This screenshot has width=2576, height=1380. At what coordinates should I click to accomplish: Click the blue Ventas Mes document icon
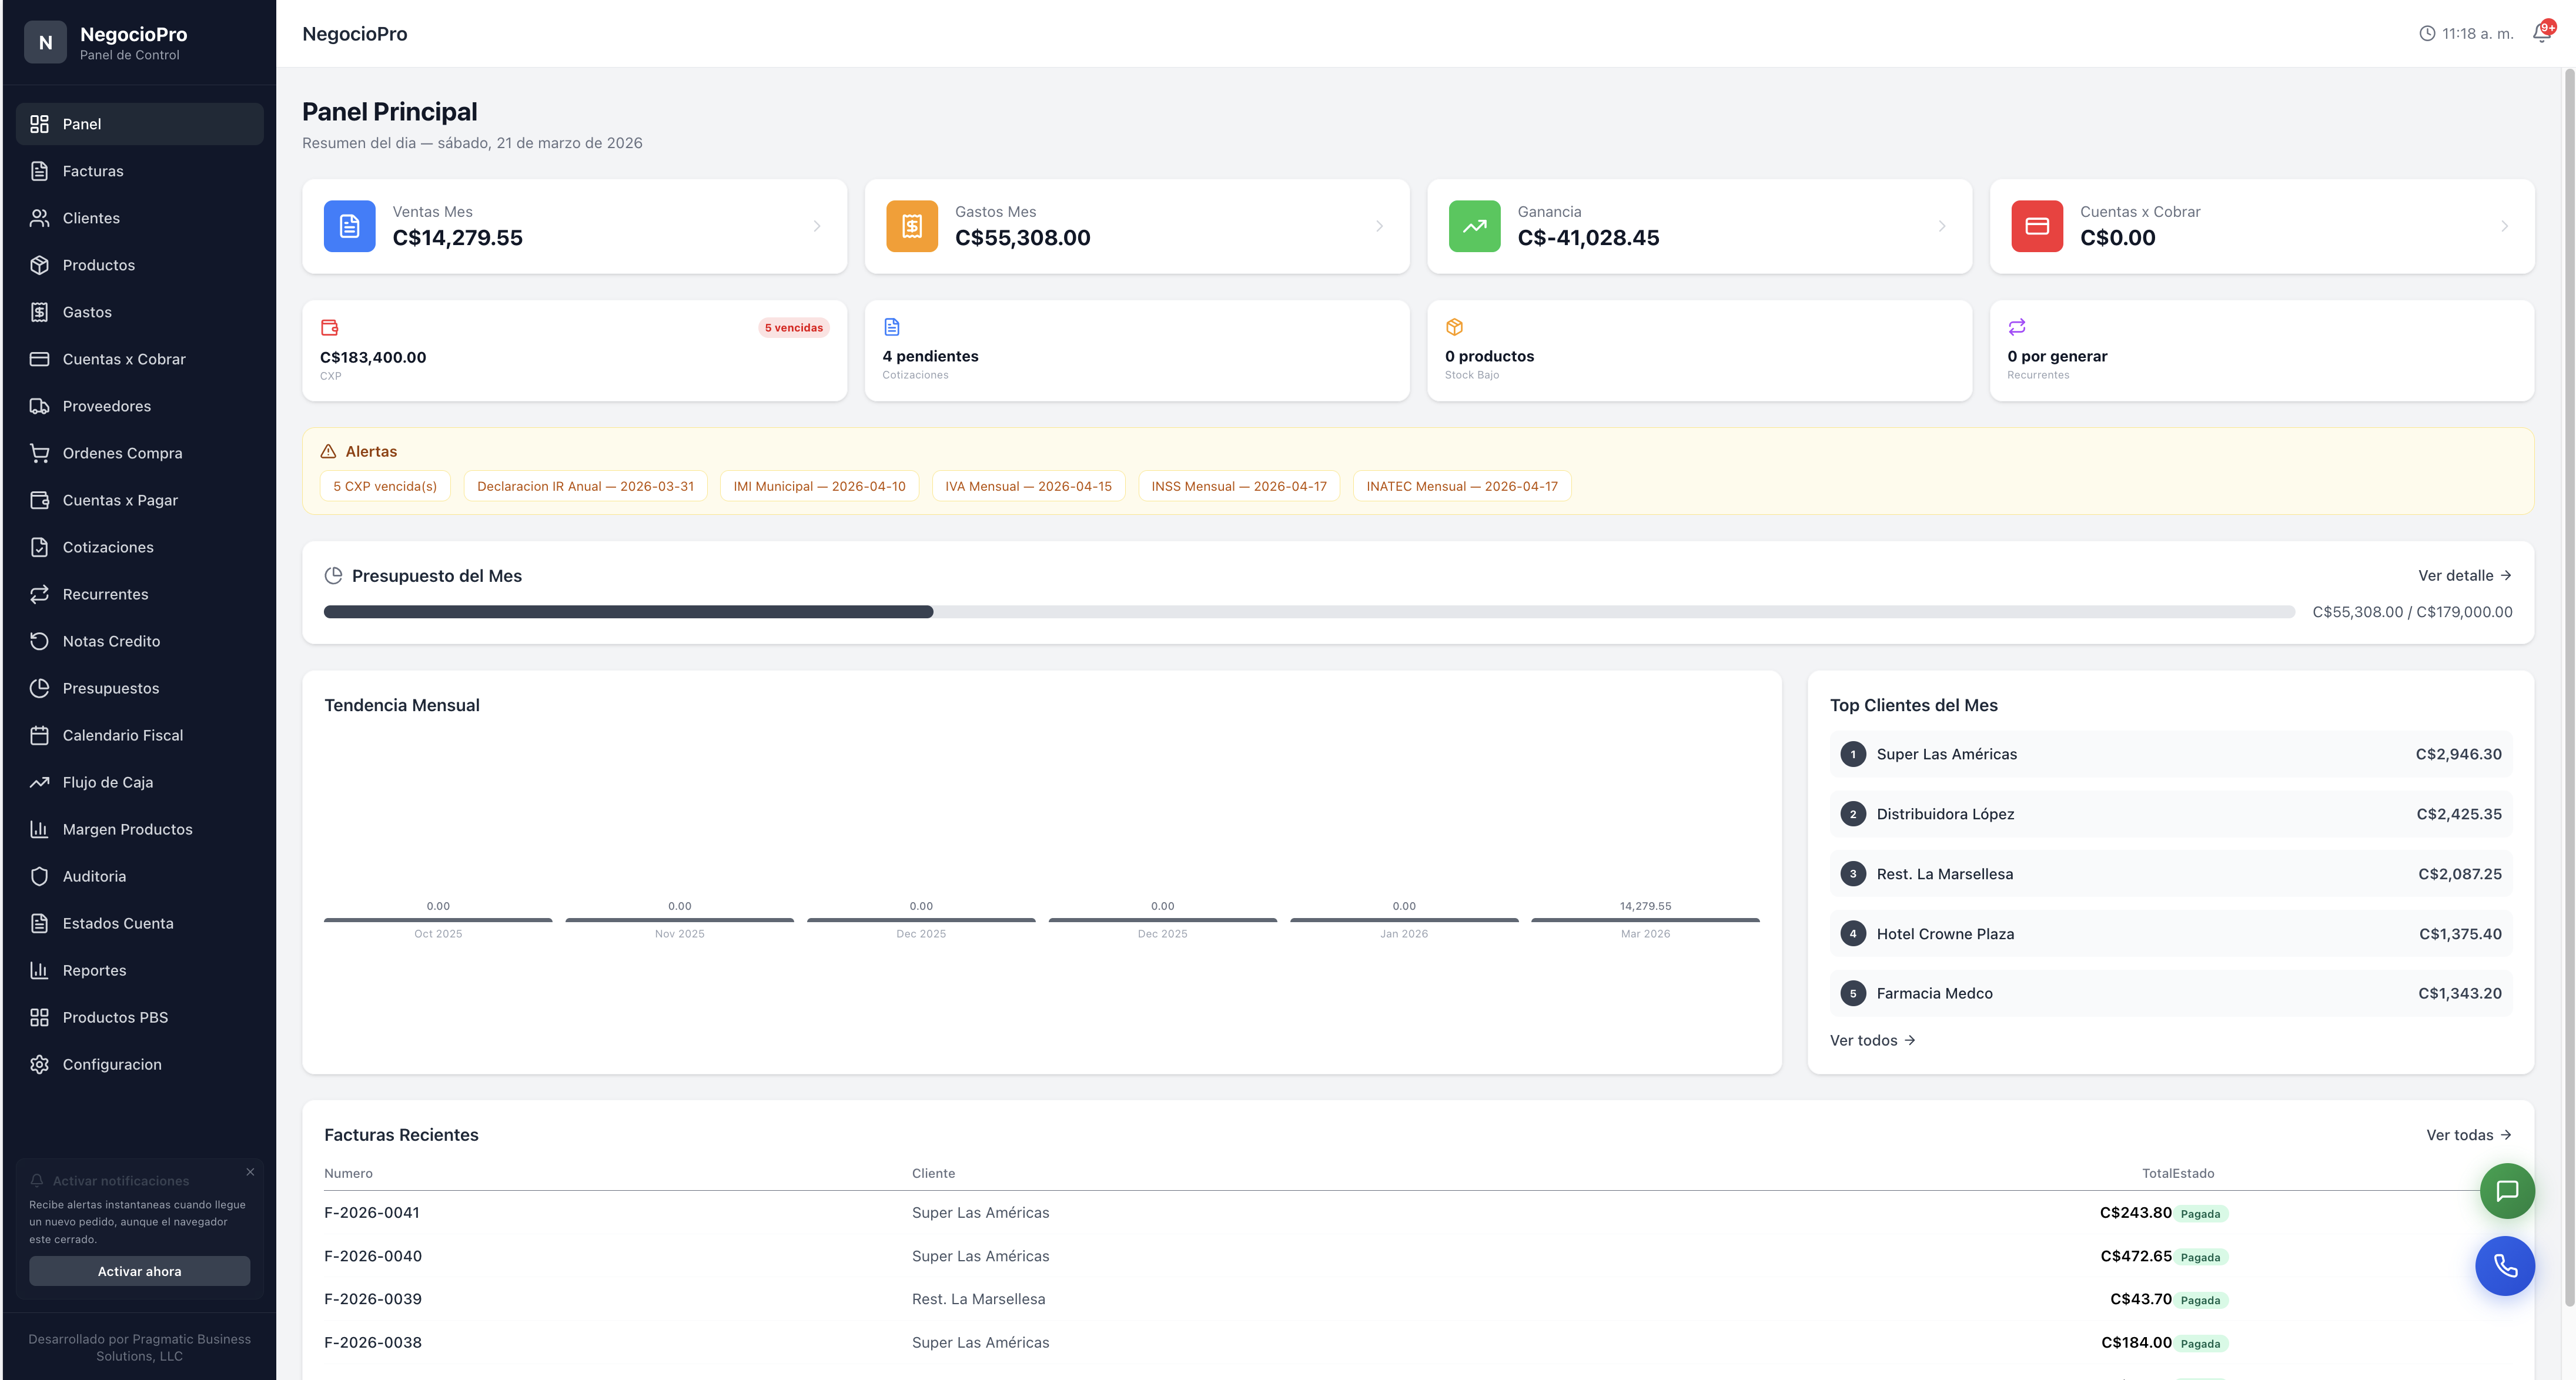(349, 226)
